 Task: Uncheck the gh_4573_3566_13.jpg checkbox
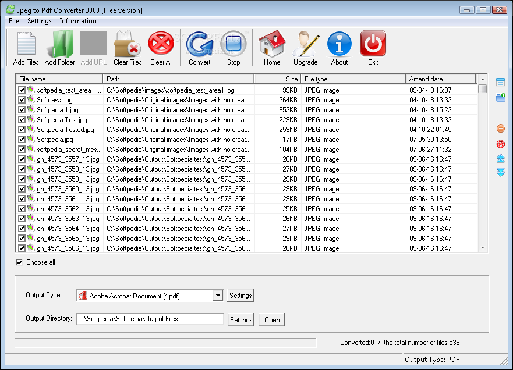point(22,248)
